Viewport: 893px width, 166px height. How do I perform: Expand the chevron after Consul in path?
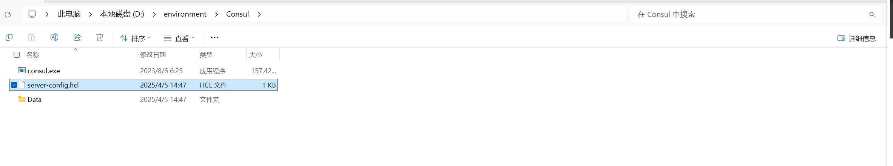259,14
